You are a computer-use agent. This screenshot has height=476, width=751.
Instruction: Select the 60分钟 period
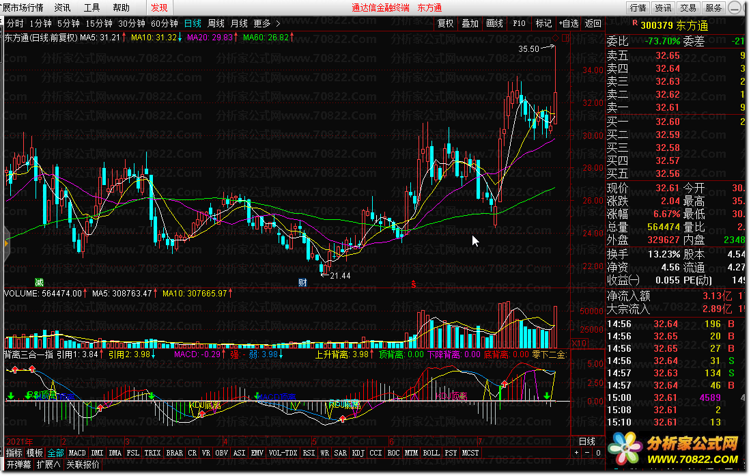pos(164,23)
